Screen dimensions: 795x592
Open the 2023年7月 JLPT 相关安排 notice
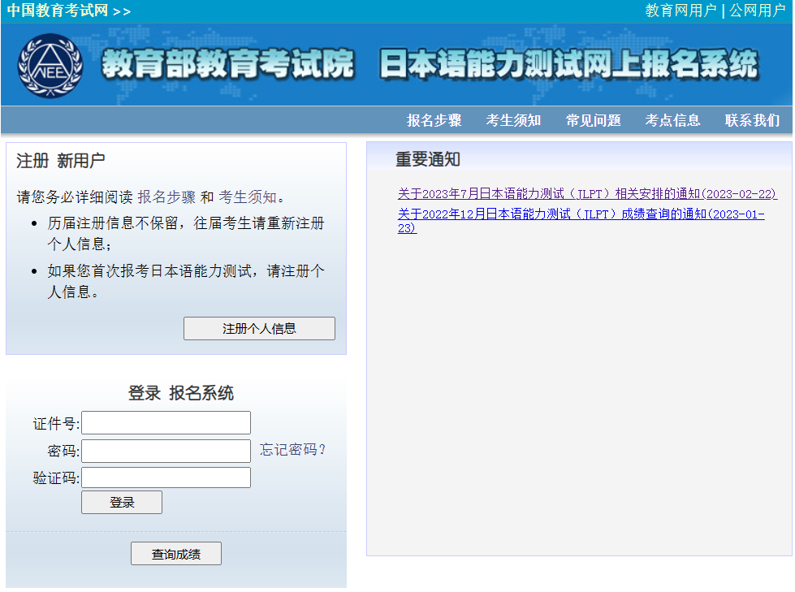point(587,194)
